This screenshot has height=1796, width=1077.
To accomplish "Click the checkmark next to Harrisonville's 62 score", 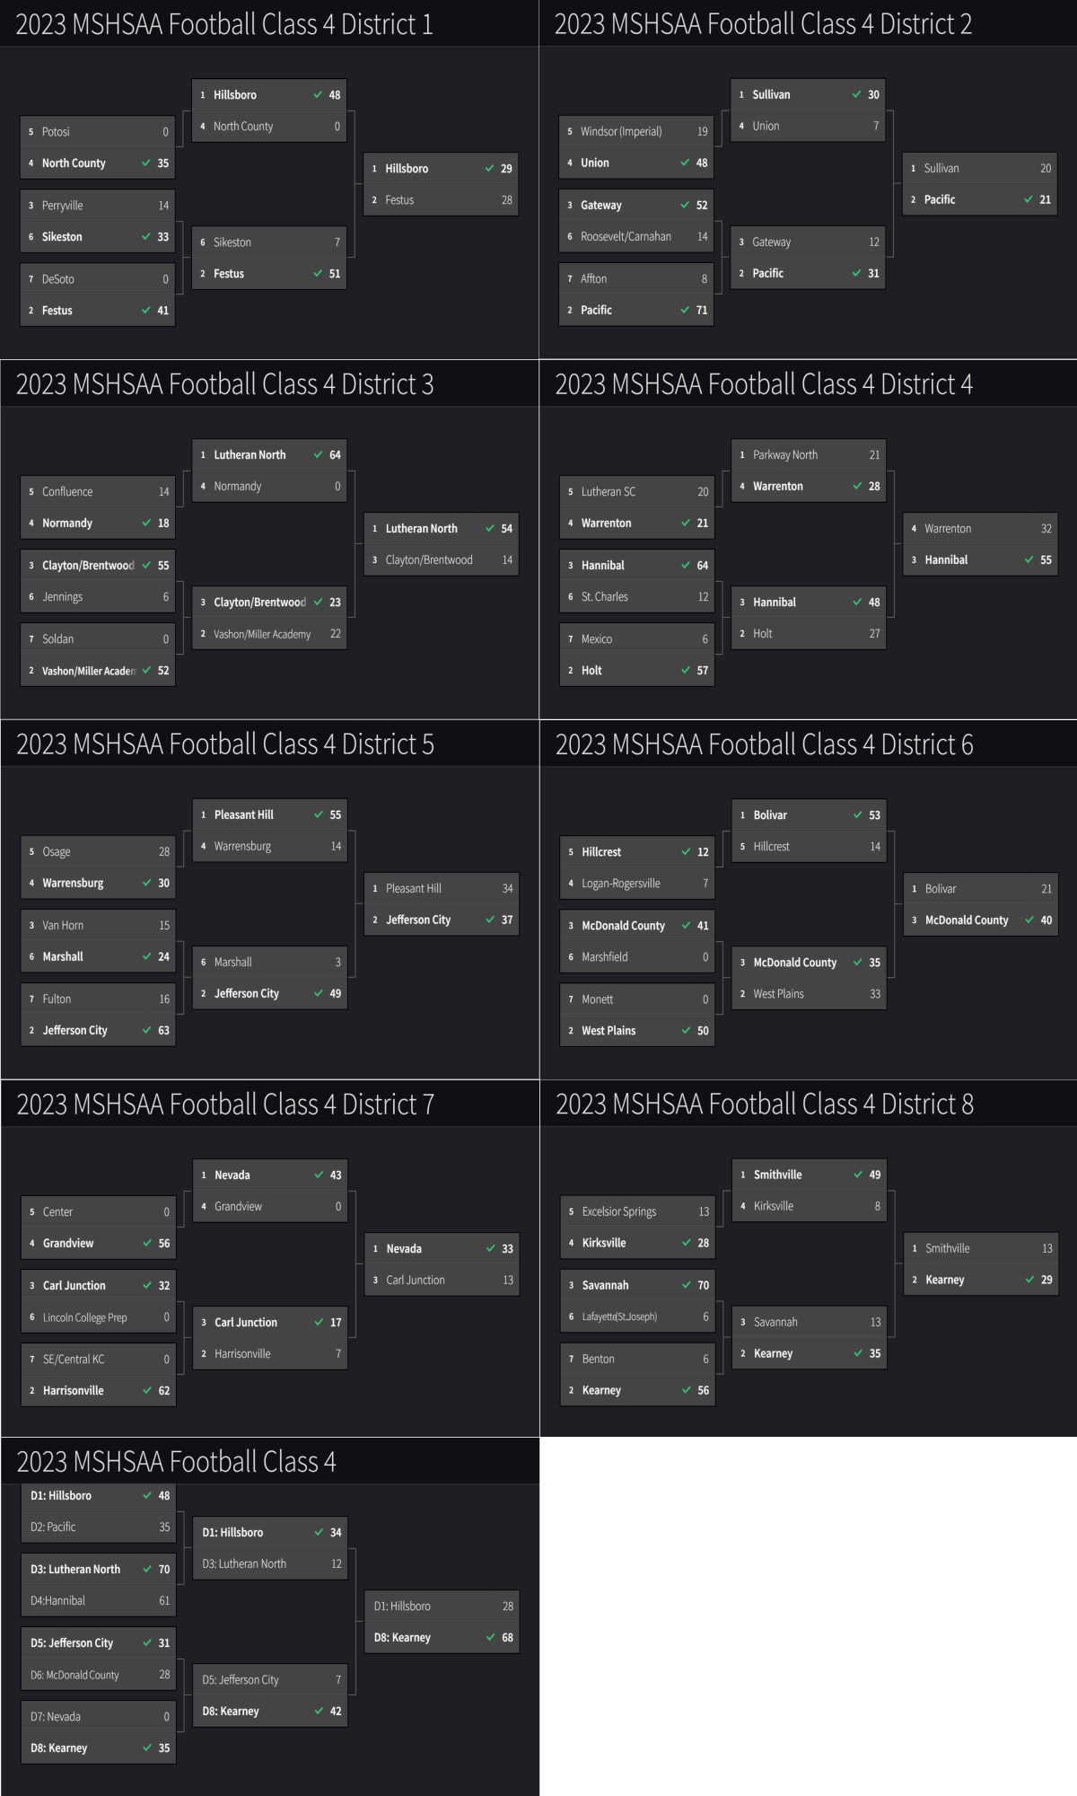I will pyautogui.click(x=147, y=1390).
